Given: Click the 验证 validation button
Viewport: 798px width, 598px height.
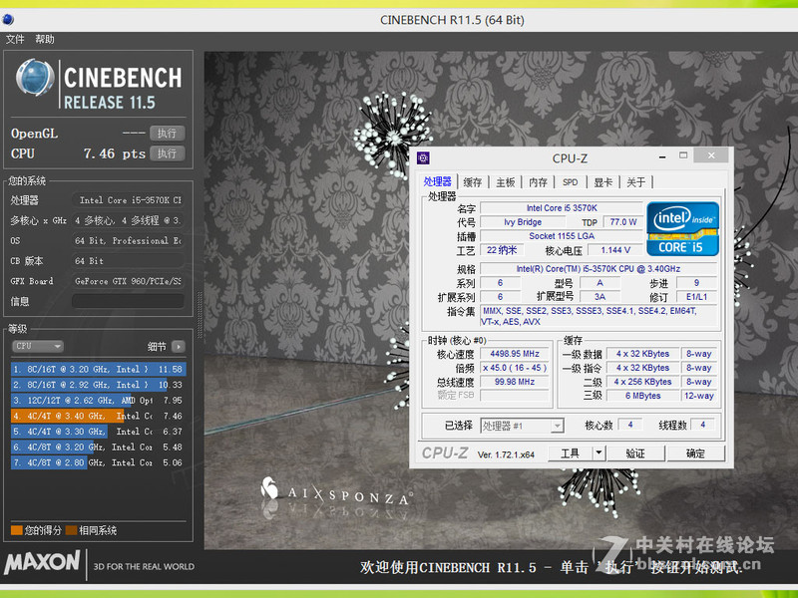Looking at the screenshot, I should [x=636, y=453].
